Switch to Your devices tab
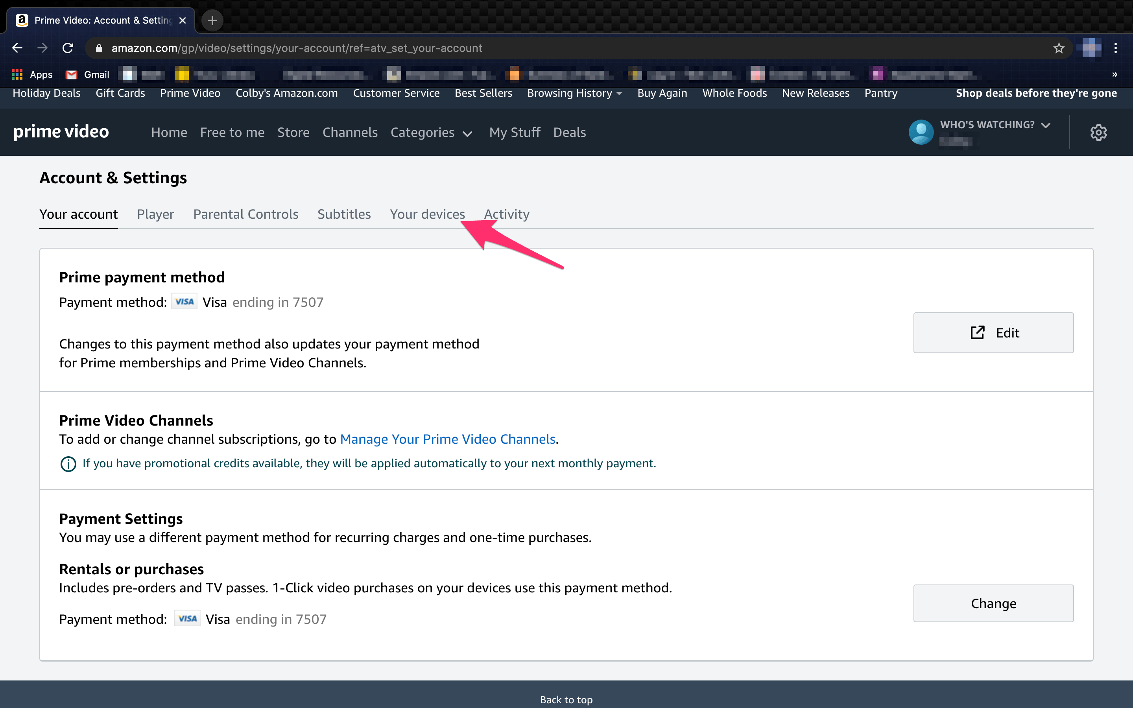This screenshot has width=1133, height=708. click(427, 214)
